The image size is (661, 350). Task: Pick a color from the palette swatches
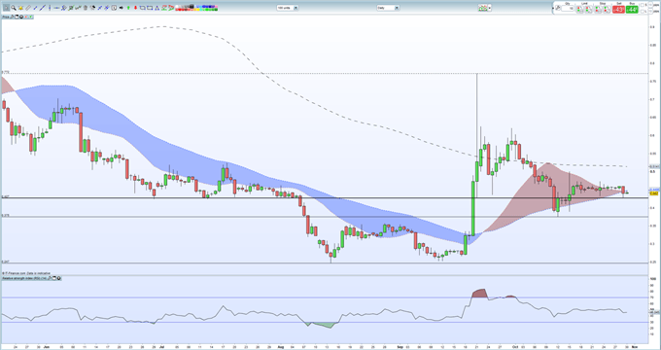(196, 8)
